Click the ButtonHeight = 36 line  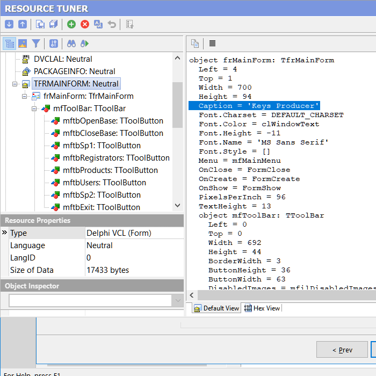pyautogui.click(x=249, y=270)
